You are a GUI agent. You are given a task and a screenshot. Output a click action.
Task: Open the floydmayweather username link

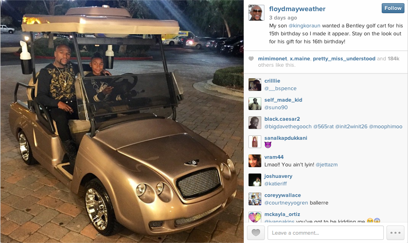tap(297, 9)
